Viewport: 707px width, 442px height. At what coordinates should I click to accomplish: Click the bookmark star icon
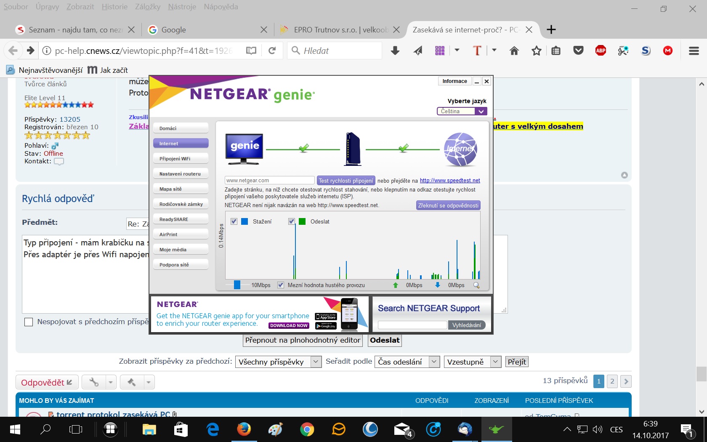[536, 51]
